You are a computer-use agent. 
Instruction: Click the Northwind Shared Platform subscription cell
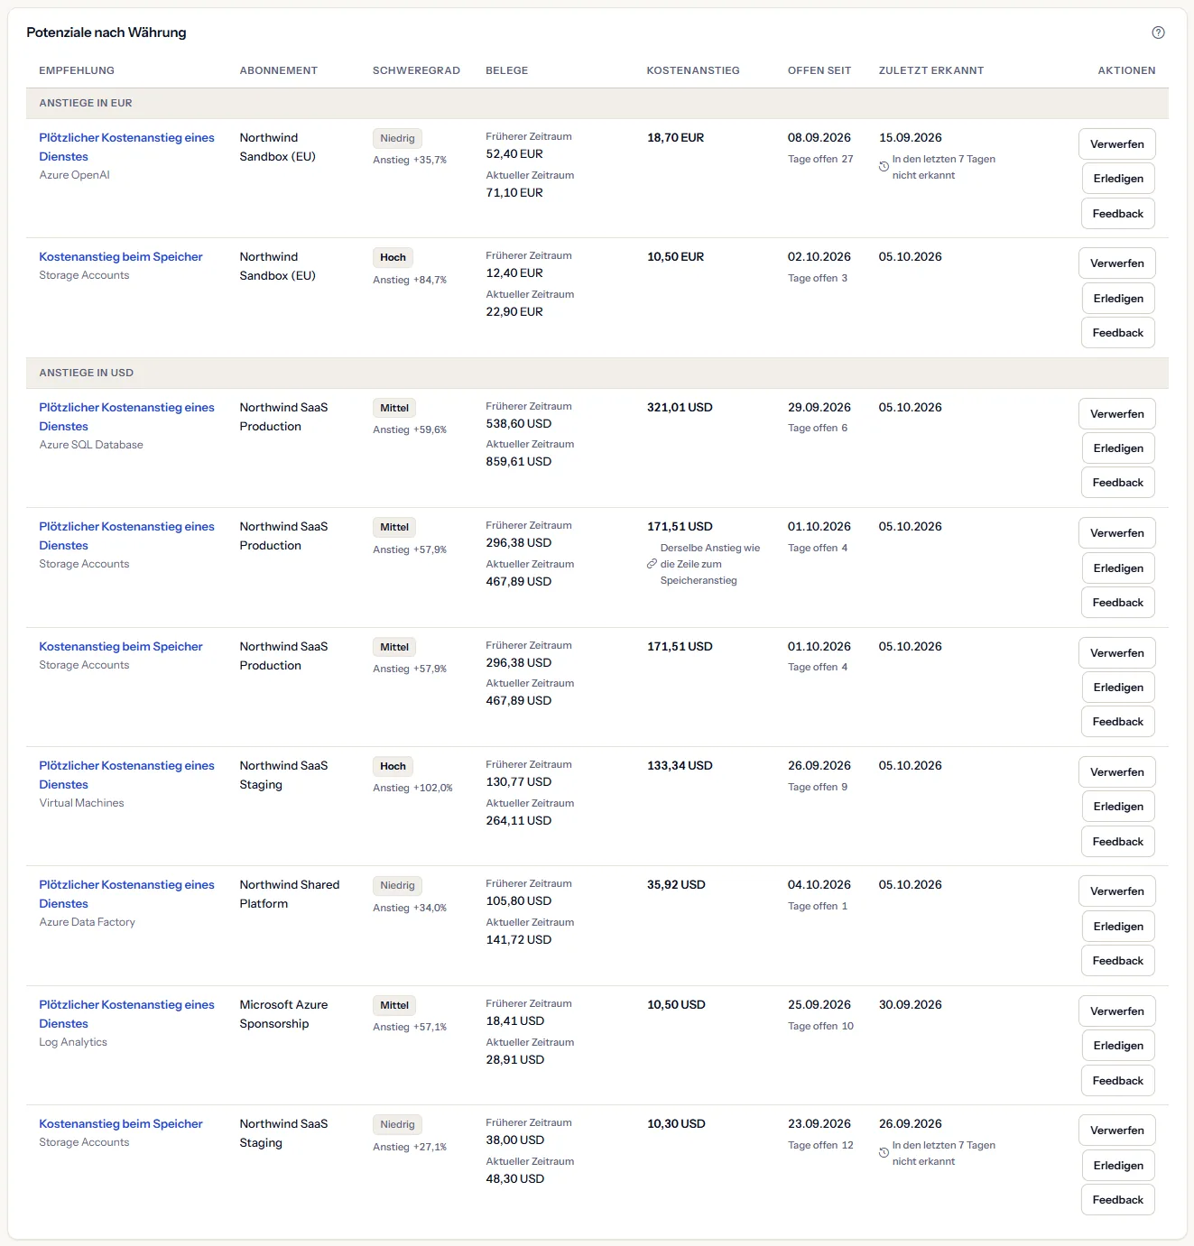(x=290, y=894)
